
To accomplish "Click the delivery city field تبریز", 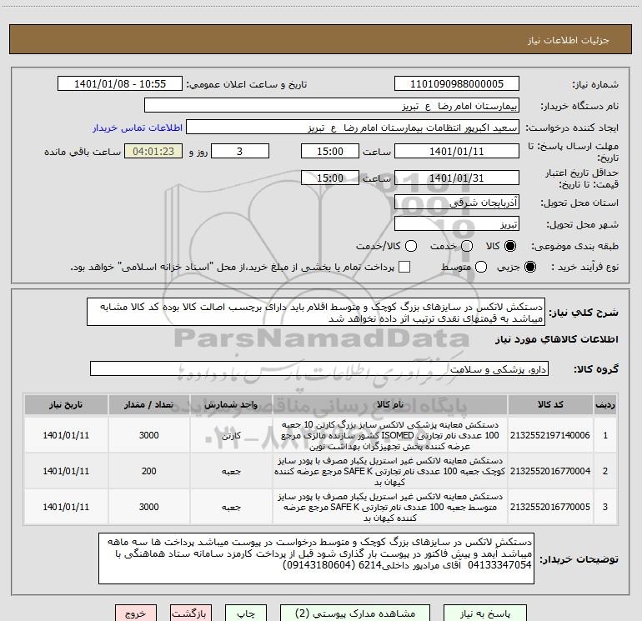I will click(x=457, y=223).
